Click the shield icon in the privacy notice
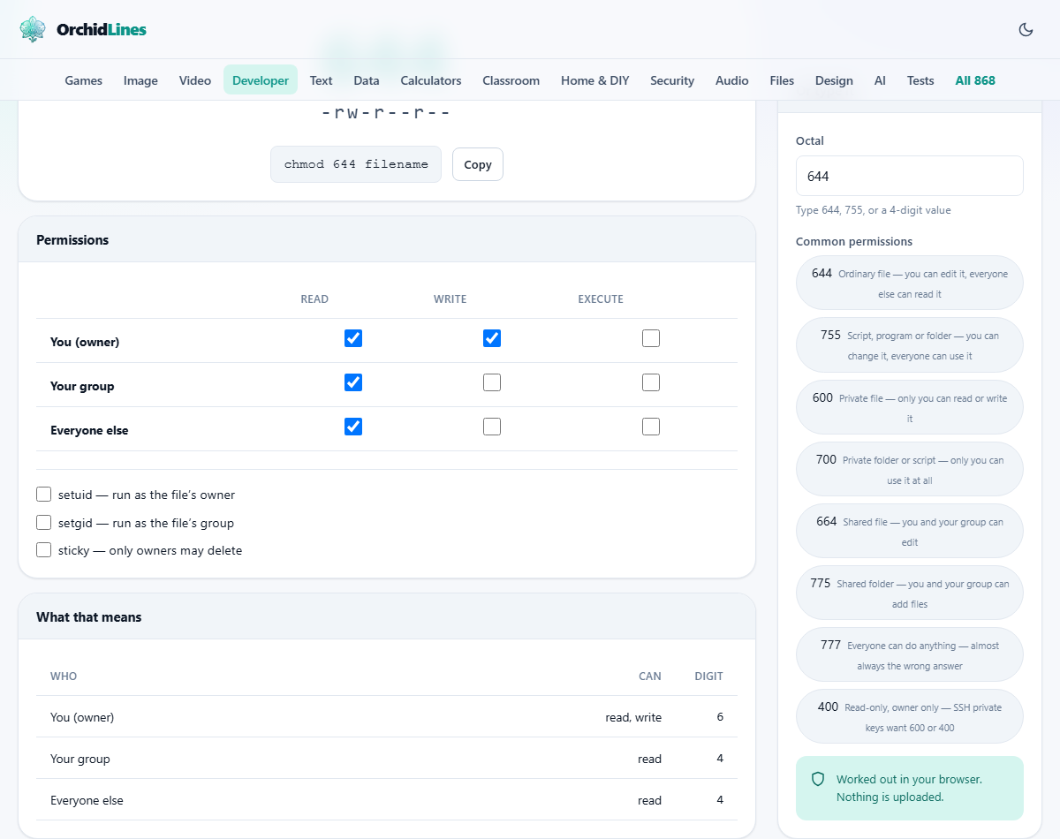The image size is (1060, 839). point(818,779)
